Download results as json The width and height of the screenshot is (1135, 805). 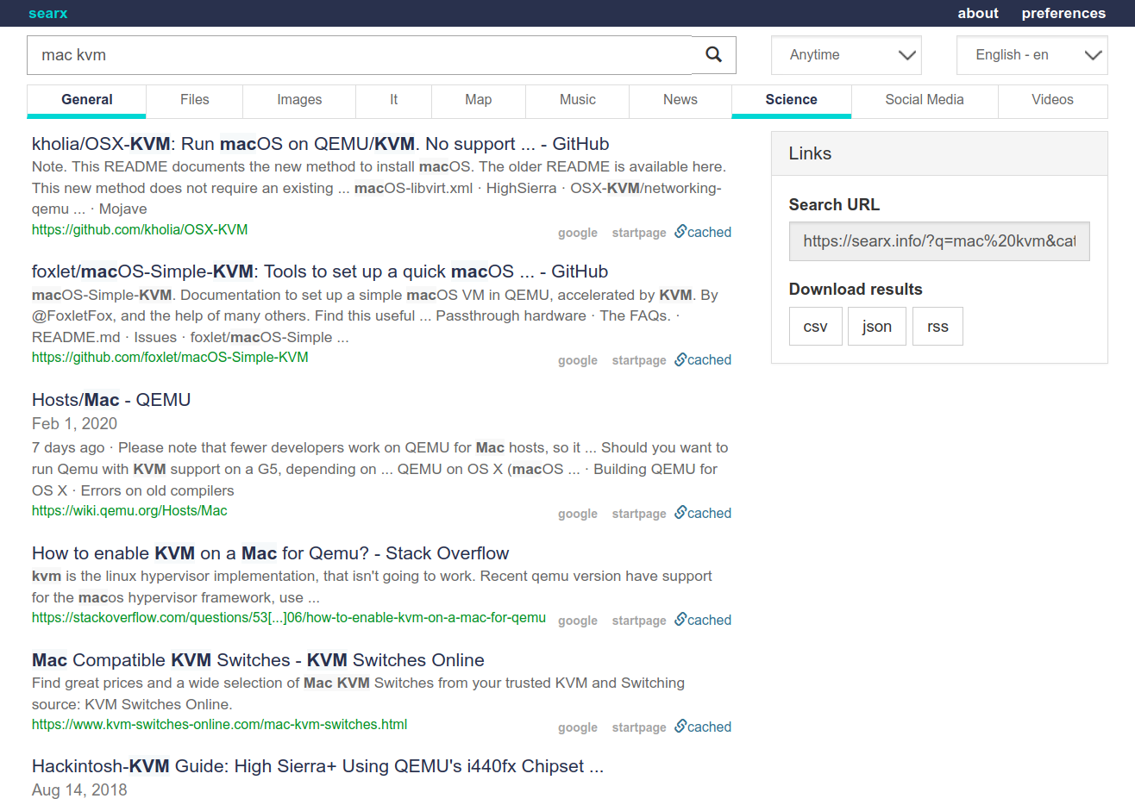pos(877,326)
